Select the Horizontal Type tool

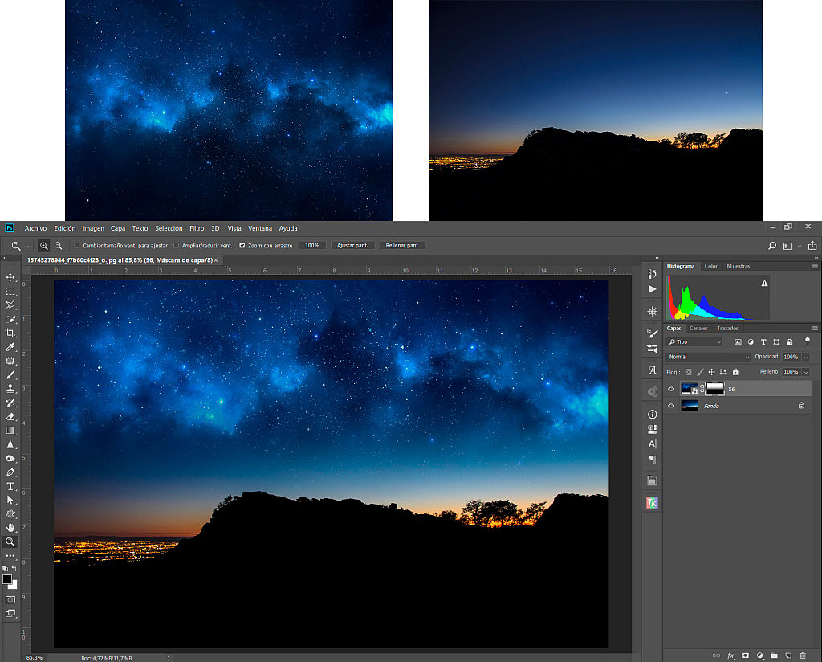(x=10, y=487)
